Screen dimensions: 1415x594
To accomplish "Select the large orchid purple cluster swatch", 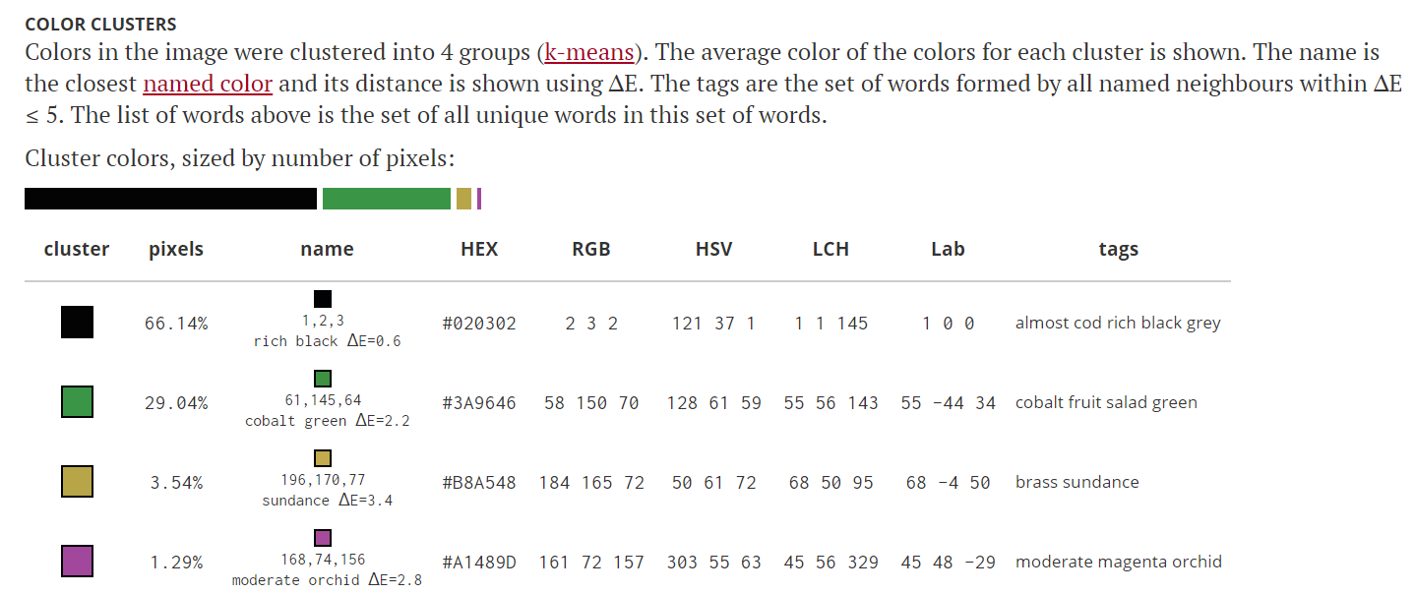I will tap(77, 562).
